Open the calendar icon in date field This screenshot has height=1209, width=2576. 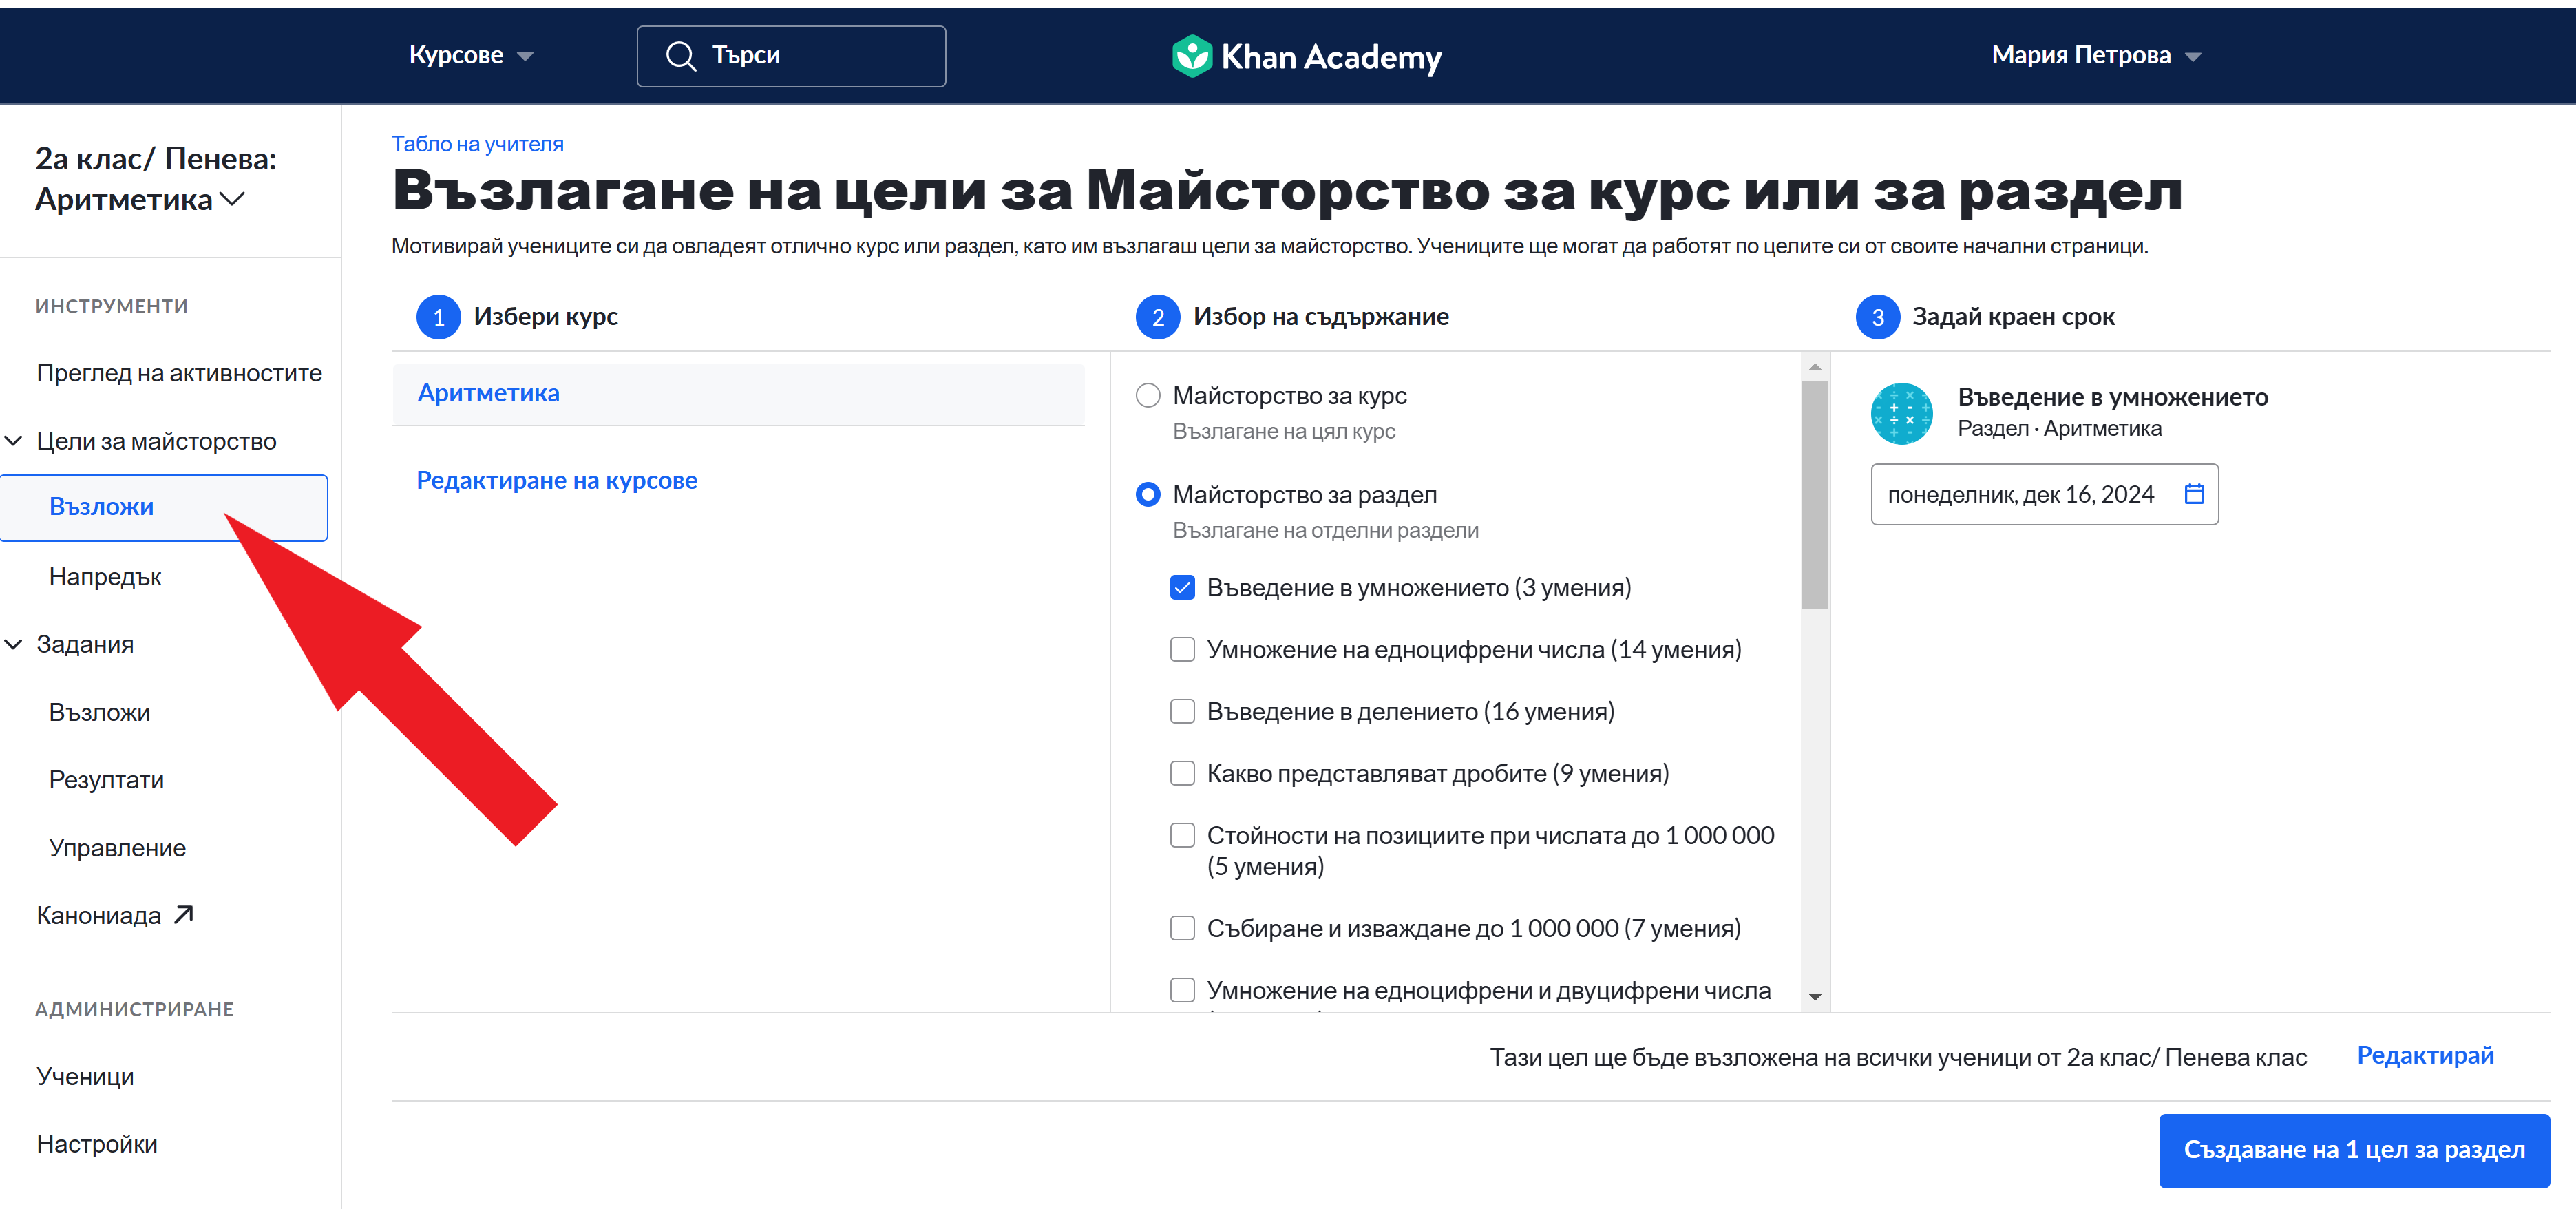pyautogui.click(x=2194, y=493)
